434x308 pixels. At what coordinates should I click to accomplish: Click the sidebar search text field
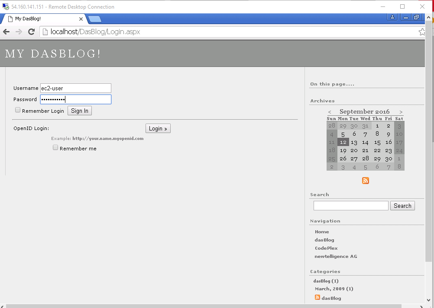tap(351, 206)
